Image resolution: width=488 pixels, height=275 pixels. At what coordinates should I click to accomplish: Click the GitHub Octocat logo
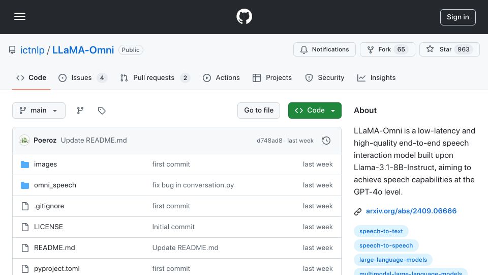pos(244,16)
